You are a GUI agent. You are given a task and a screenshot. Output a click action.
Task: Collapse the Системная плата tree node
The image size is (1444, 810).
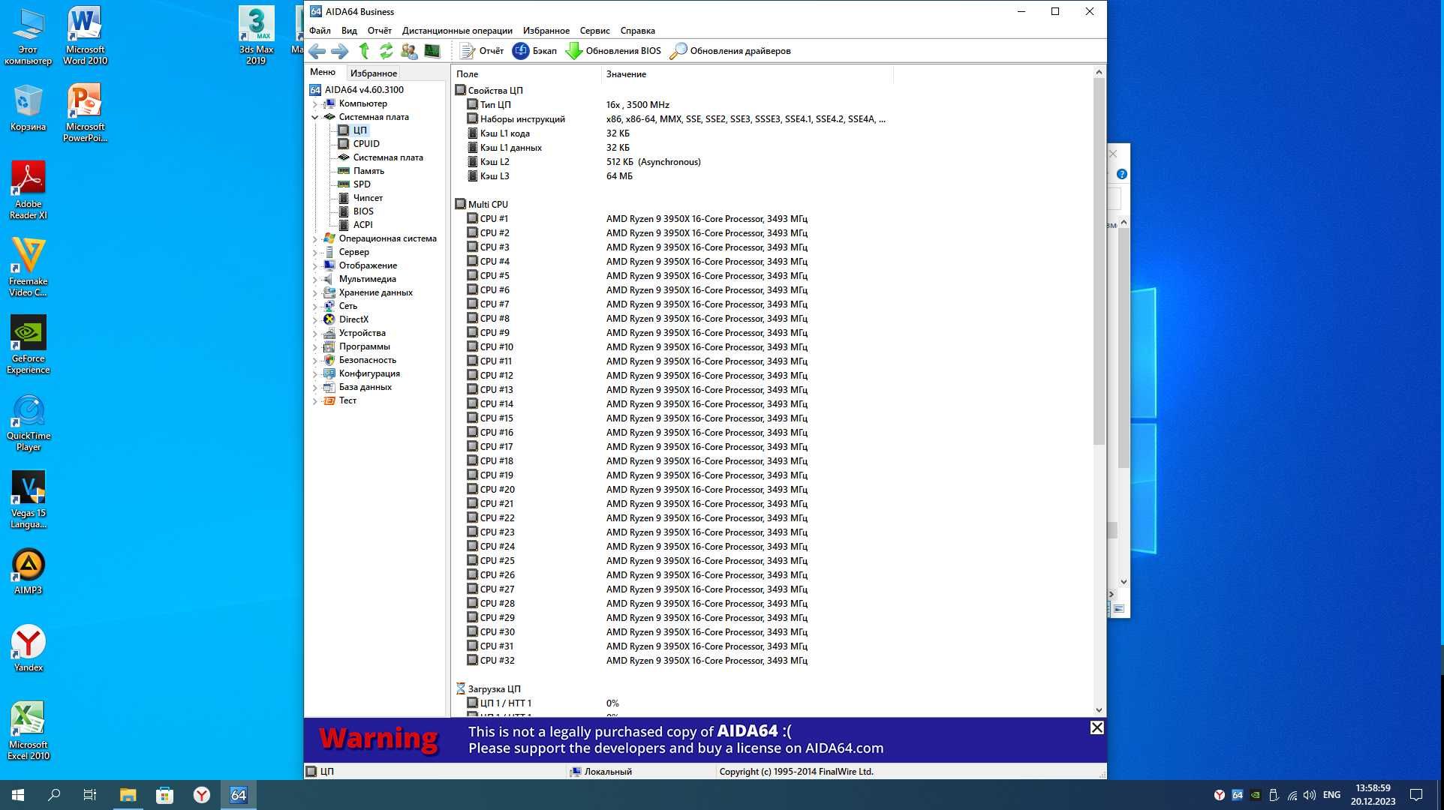coord(315,117)
